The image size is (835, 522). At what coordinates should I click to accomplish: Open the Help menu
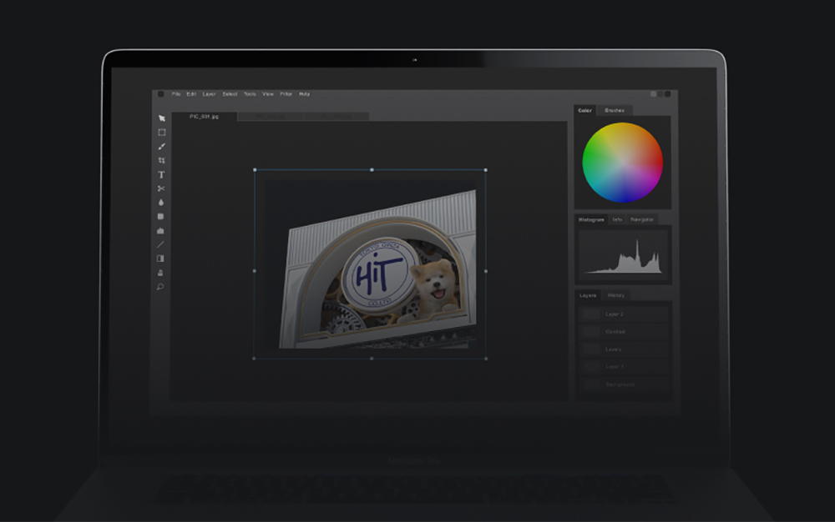(x=304, y=94)
